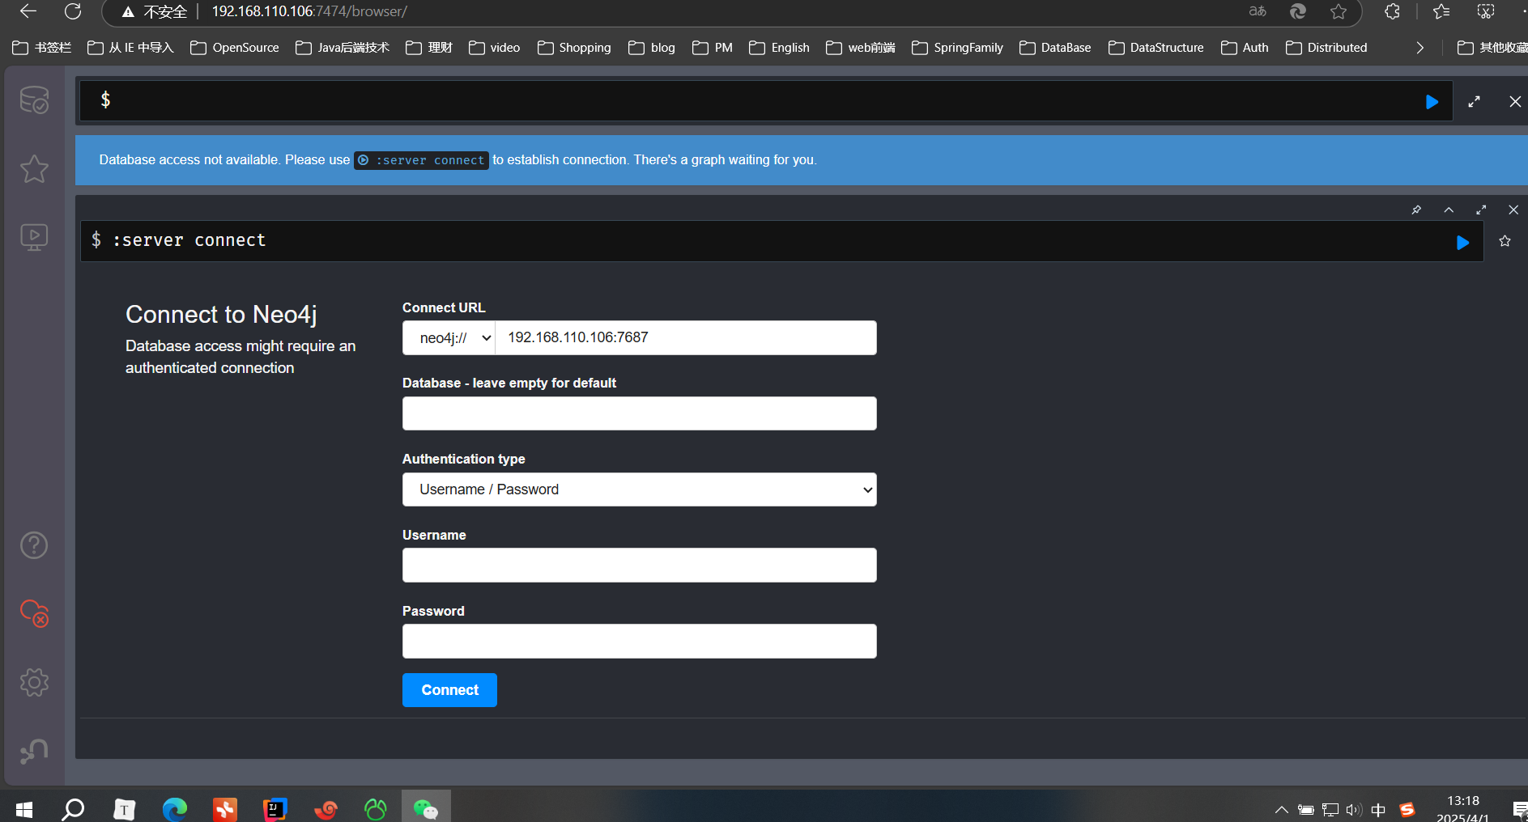This screenshot has width=1528, height=822.
Task: Click into the Password field
Action: click(640, 642)
